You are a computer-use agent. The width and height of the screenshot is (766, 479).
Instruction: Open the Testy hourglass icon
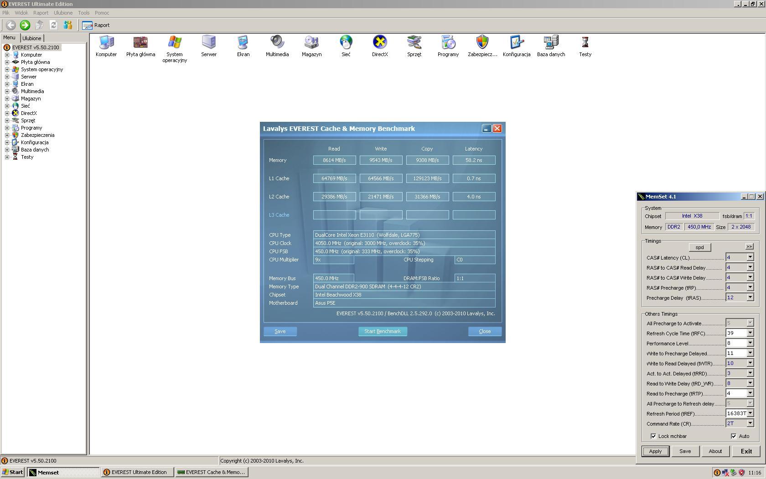tap(585, 43)
